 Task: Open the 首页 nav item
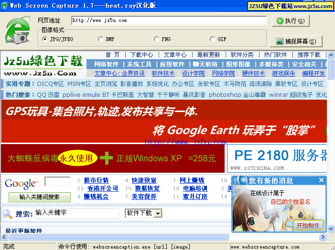[112, 55]
